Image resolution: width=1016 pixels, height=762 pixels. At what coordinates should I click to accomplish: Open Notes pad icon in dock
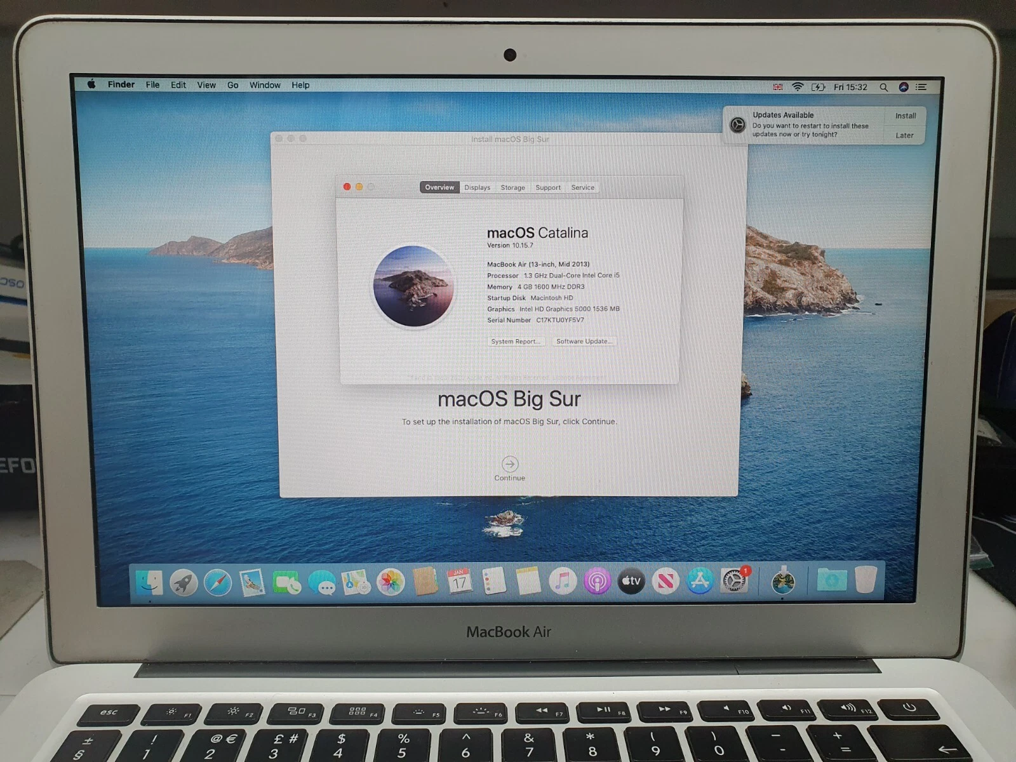click(x=528, y=580)
